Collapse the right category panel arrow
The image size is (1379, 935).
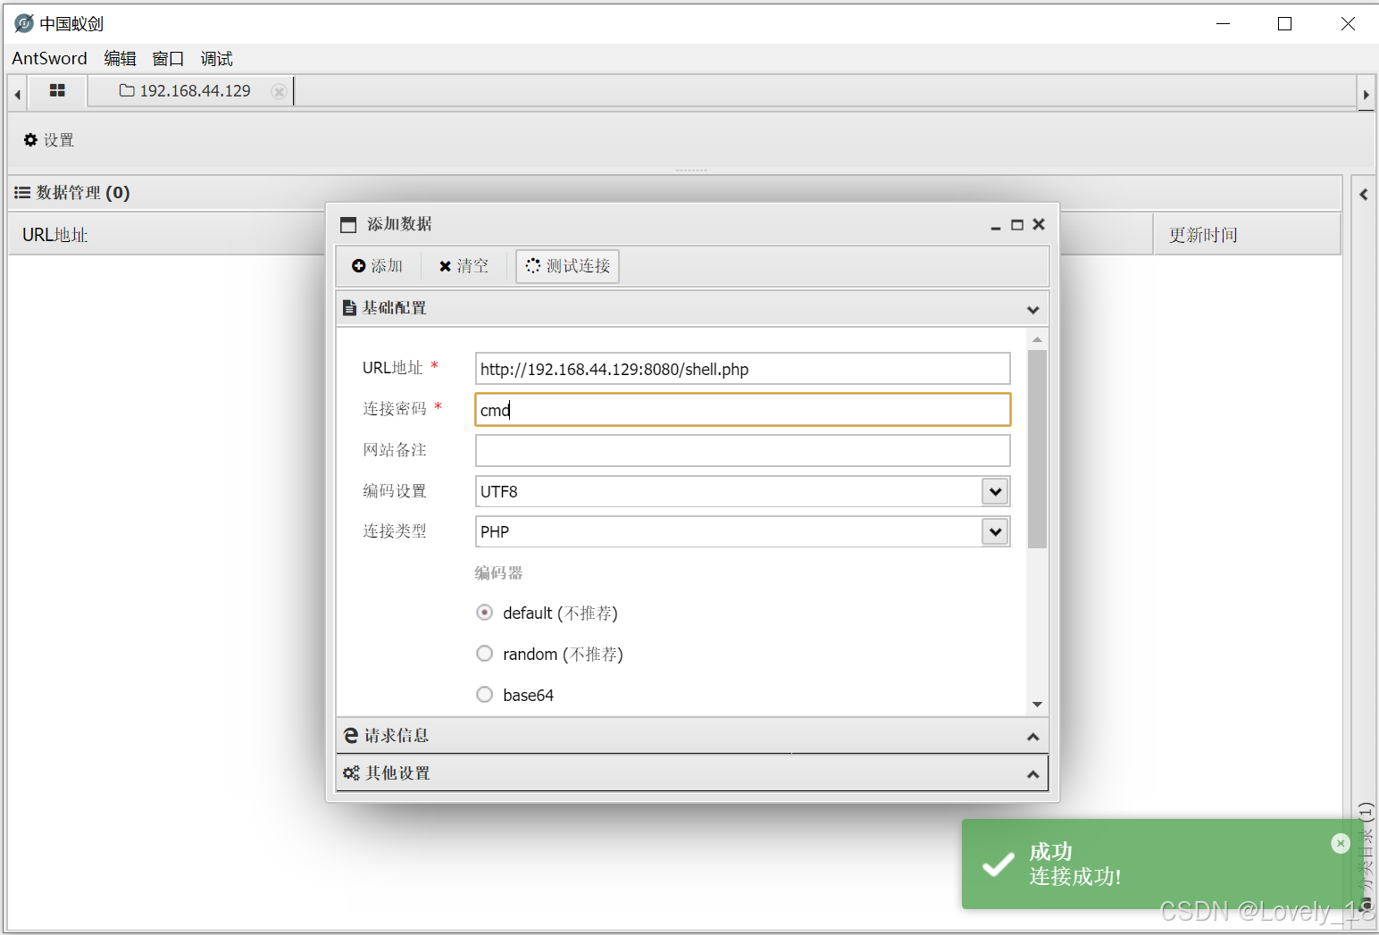point(1364,194)
